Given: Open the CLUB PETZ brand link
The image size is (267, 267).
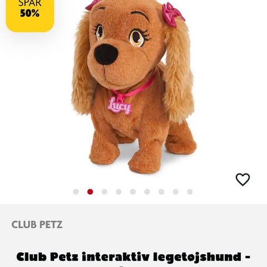Looking at the screenshot, I should coord(37,225).
